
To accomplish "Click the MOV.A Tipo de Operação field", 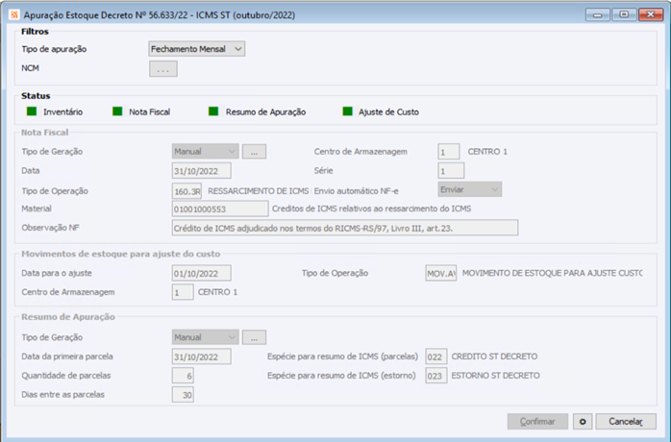I will click(441, 273).
